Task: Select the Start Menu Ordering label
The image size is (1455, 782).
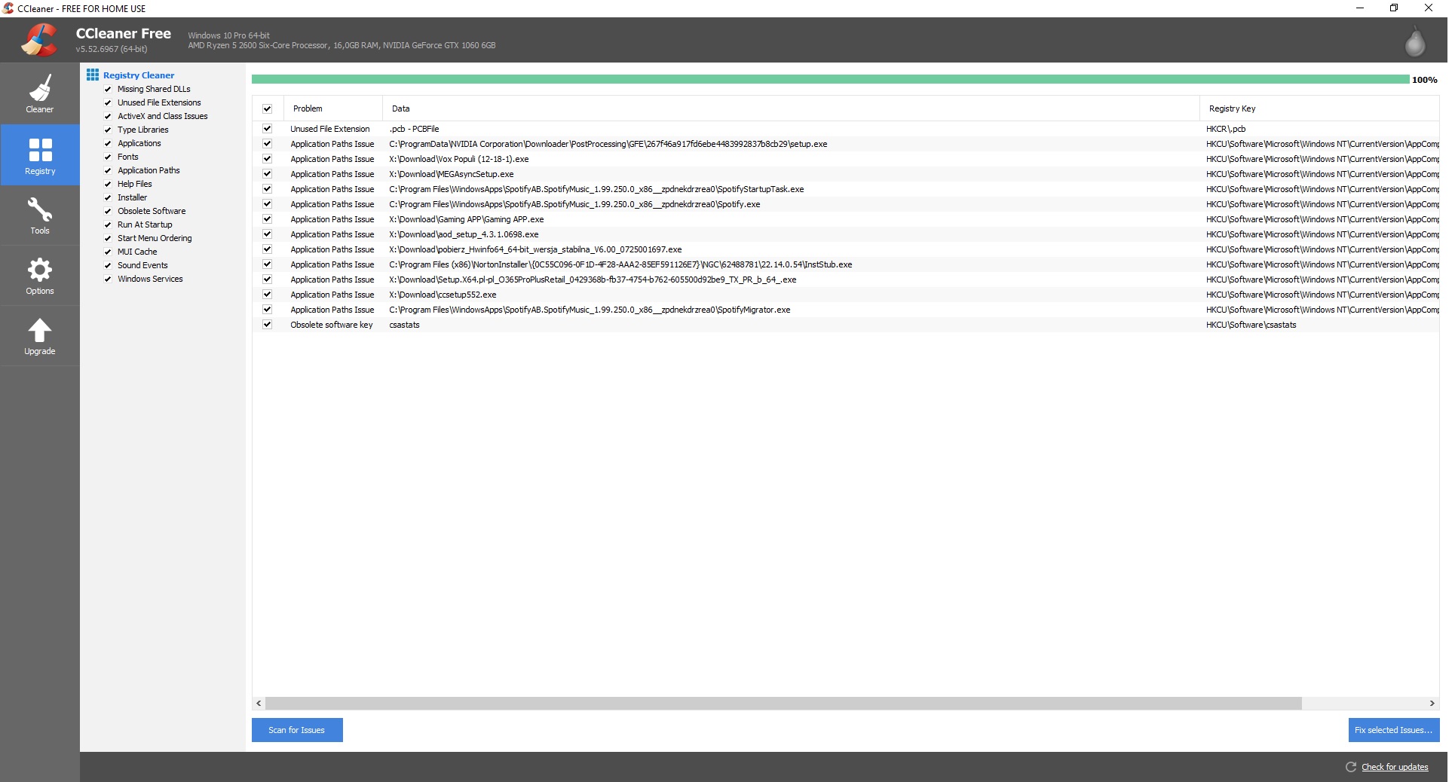Action: tap(155, 238)
